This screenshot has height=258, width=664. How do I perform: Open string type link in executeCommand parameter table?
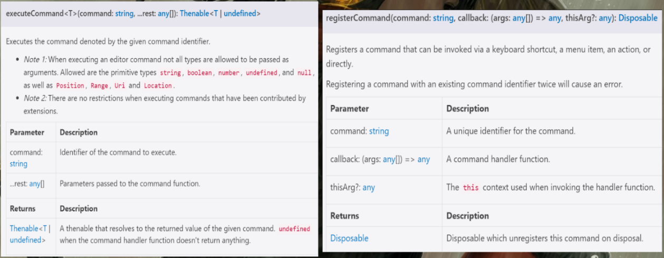18,164
